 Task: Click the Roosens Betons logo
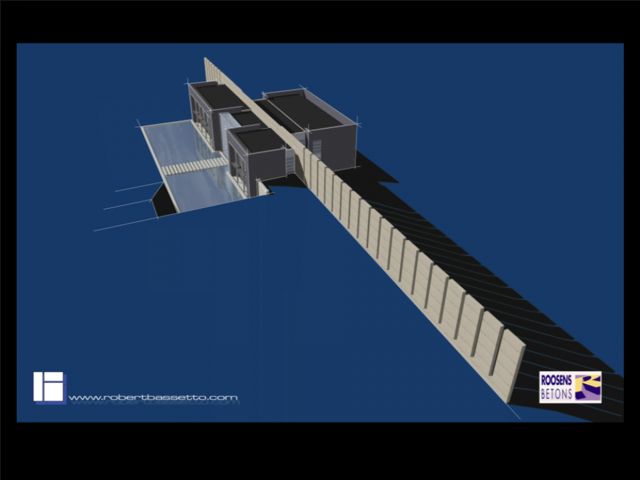(x=570, y=387)
